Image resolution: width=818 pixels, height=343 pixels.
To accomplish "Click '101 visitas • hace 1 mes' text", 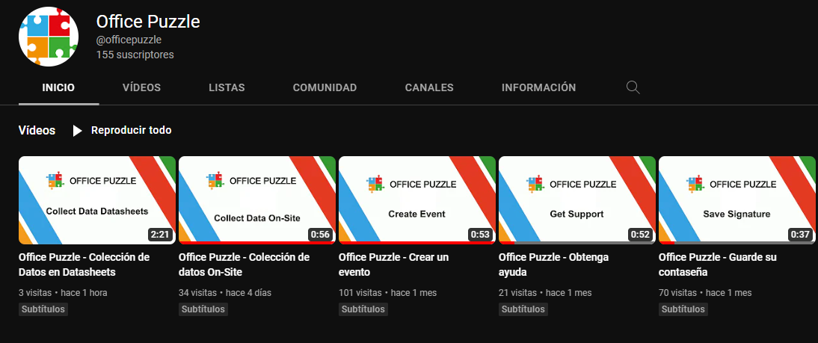I will (387, 293).
